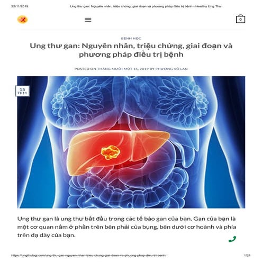Click the liver cancer hero image
Viewport: 262px width, 262px height.
coord(131,142)
